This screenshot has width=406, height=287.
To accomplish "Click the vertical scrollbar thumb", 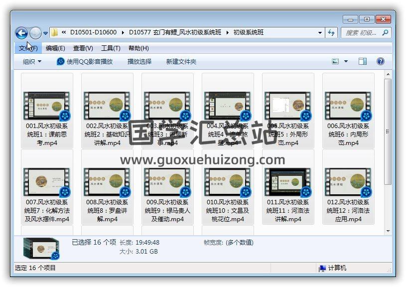I will tap(388, 132).
